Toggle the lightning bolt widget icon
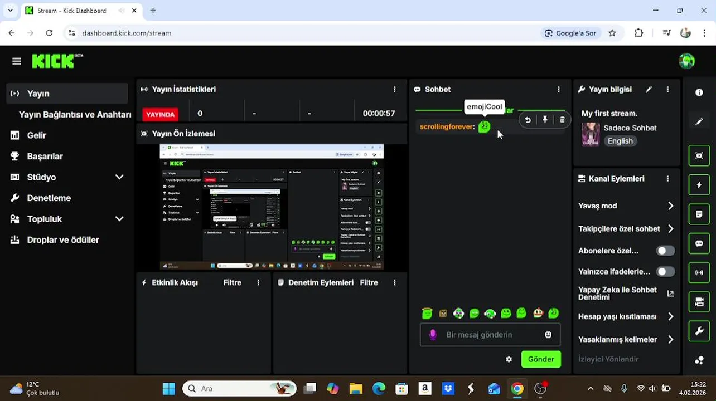The width and height of the screenshot is (716, 401). tap(699, 185)
